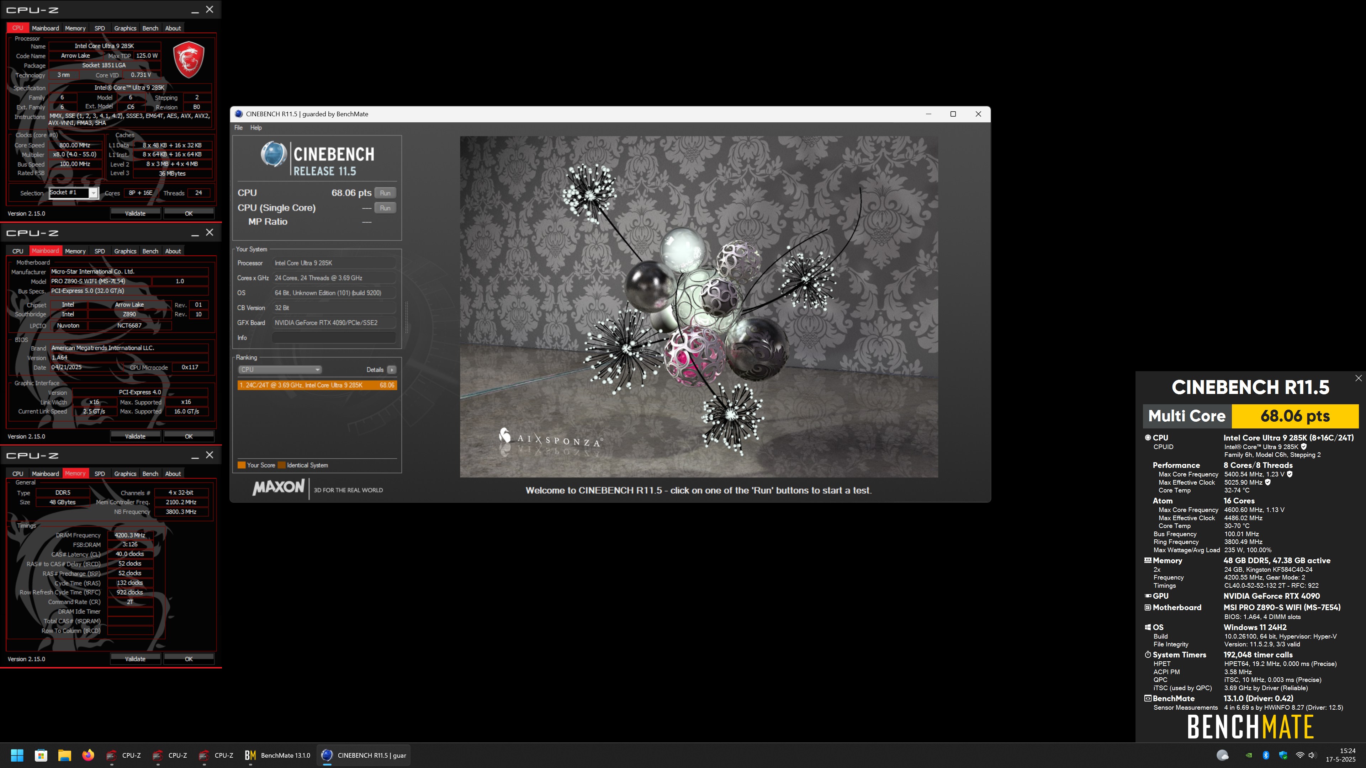This screenshot has width=1366, height=768.
Task: Open Windows Security from the tray shield
Action: click(x=1283, y=755)
